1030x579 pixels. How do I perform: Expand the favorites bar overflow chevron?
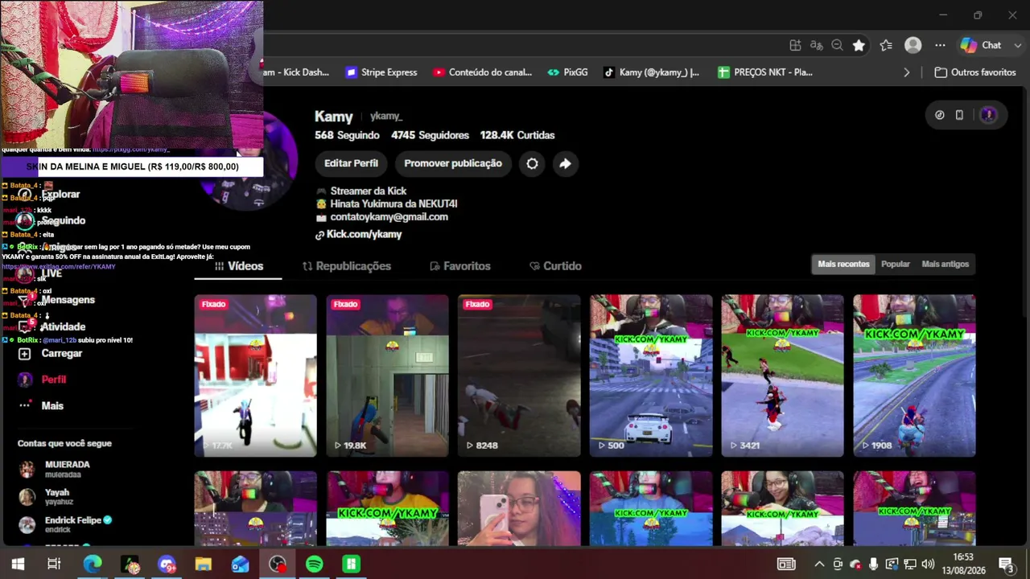click(x=906, y=72)
